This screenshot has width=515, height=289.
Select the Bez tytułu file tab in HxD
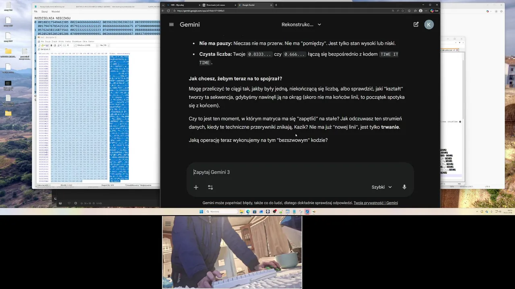click(44, 49)
